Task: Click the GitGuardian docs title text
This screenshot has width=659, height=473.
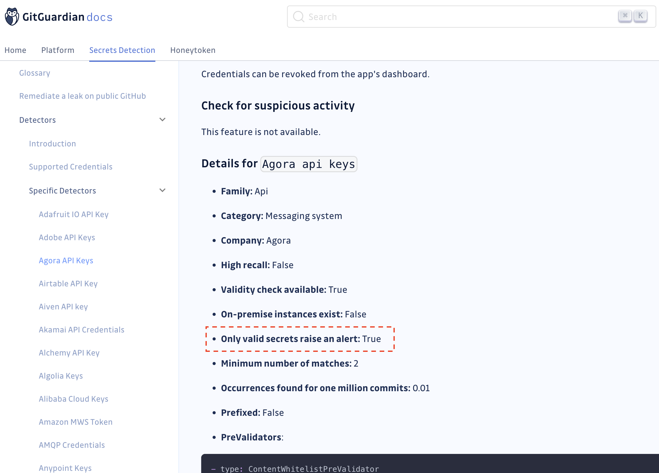Action: pos(67,17)
